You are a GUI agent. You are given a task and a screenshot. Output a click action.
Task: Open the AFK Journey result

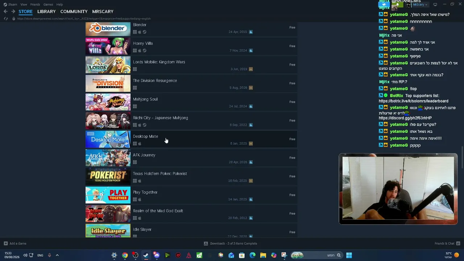point(191,158)
